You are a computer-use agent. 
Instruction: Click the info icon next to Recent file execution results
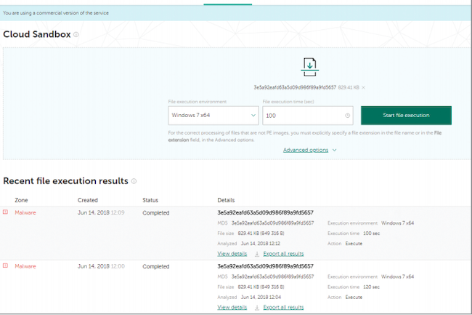134,181
